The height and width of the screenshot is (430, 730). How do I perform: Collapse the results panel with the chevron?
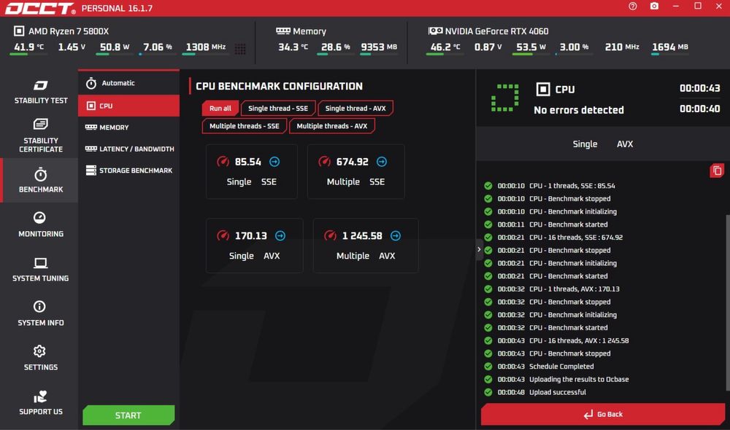[x=479, y=250]
